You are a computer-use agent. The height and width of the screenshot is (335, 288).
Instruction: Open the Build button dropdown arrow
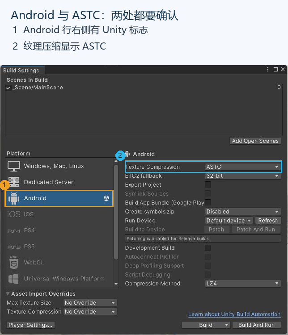[226, 325]
